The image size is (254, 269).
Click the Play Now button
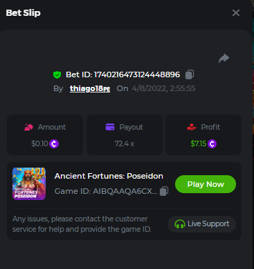point(206,184)
